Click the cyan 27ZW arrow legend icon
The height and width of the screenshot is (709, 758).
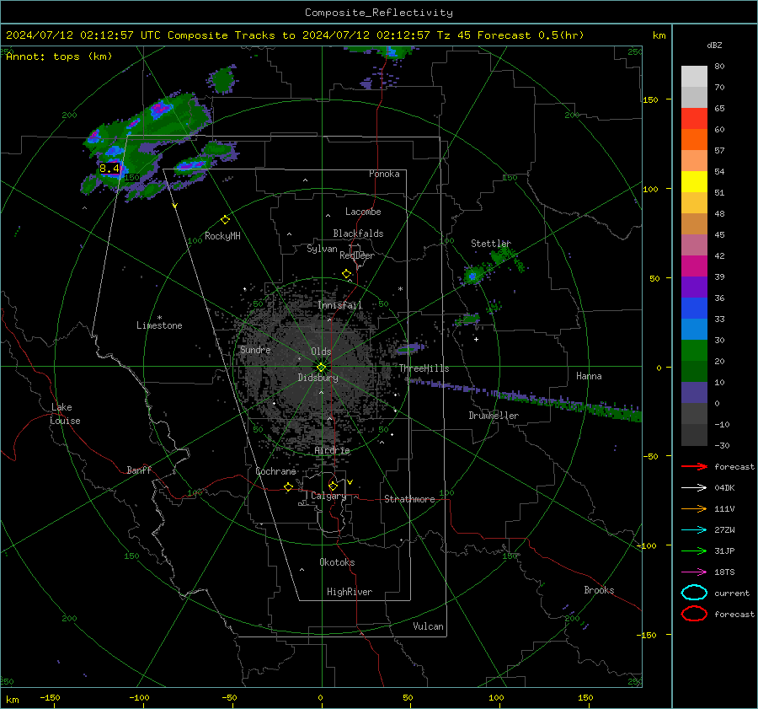(x=694, y=530)
